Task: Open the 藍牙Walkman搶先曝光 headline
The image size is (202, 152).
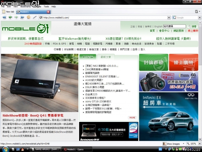Action: click(x=75, y=39)
